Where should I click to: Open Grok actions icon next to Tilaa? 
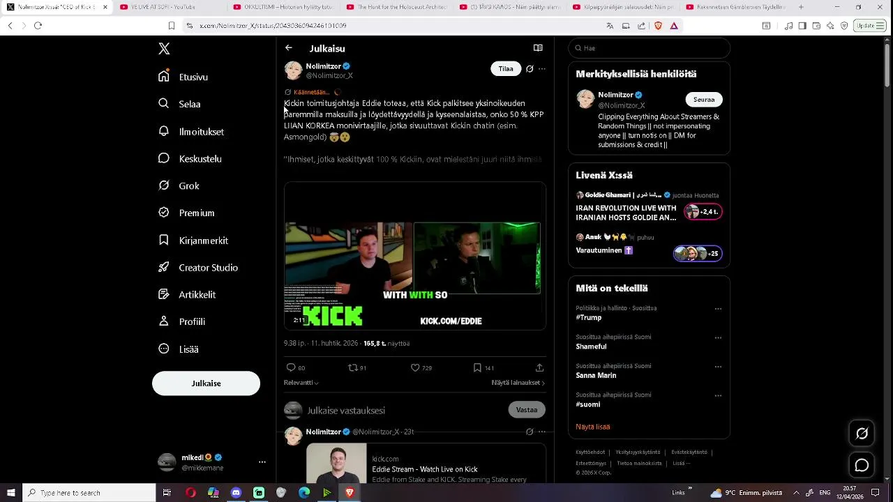[x=530, y=69]
